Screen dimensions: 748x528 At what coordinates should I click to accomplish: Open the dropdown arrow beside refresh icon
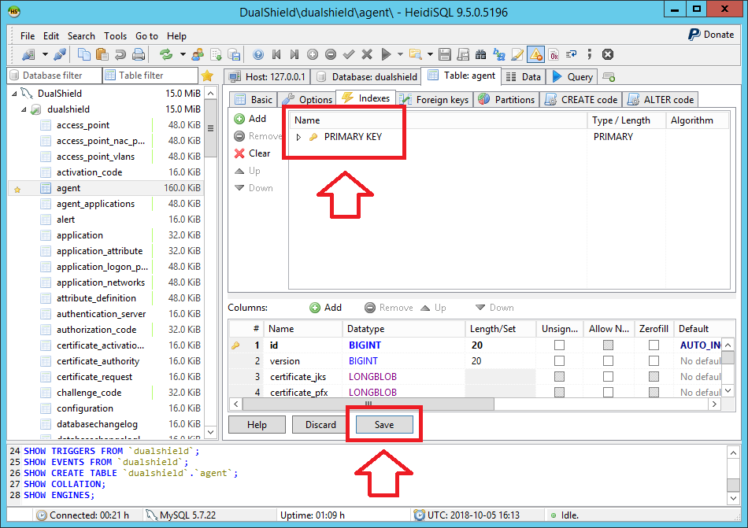[x=183, y=54]
